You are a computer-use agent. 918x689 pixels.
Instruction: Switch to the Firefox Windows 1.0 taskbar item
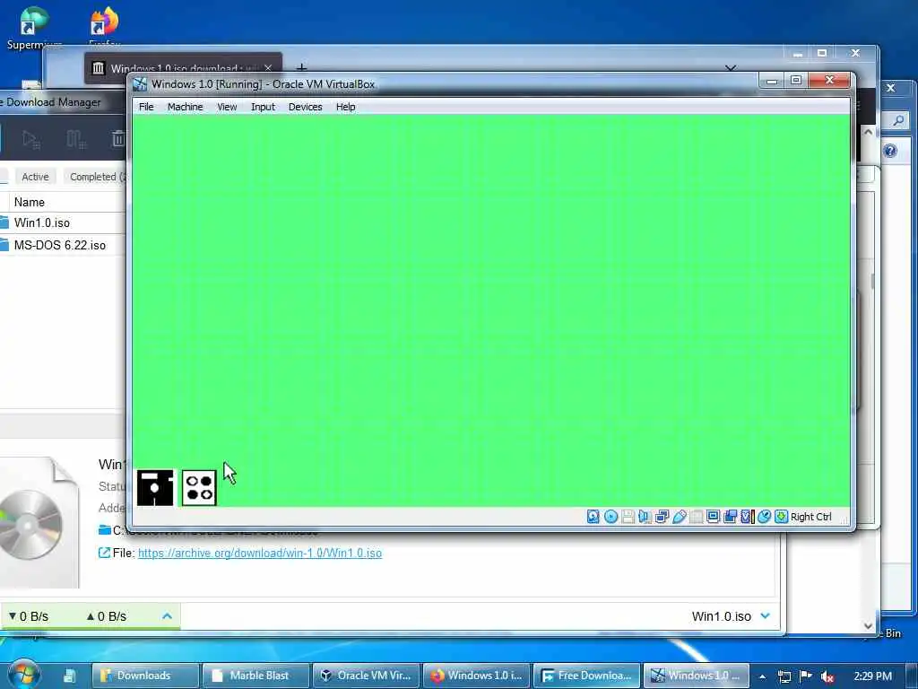[x=477, y=676]
